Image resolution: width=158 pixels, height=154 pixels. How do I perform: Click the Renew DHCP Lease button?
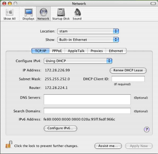tap(128, 70)
